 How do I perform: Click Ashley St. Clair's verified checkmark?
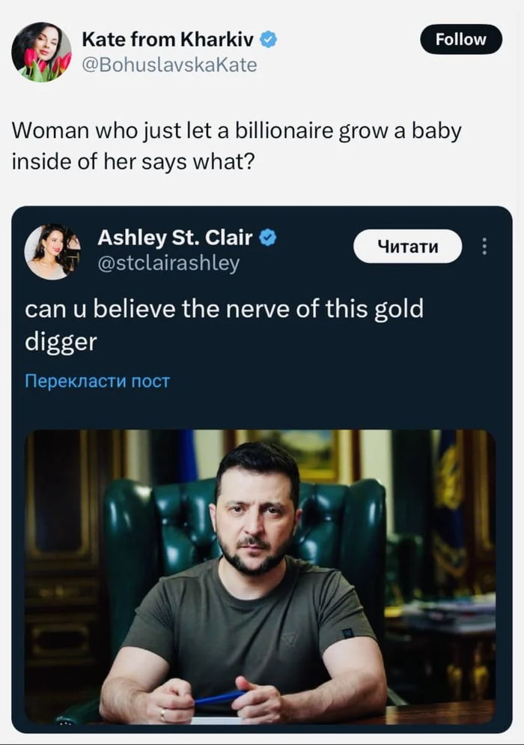pos(269,239)
